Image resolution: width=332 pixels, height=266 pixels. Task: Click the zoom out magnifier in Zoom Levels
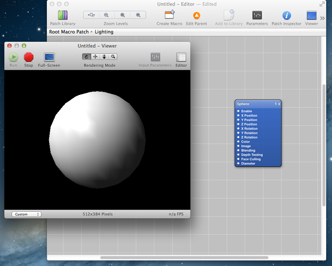(x=106, y=15)
